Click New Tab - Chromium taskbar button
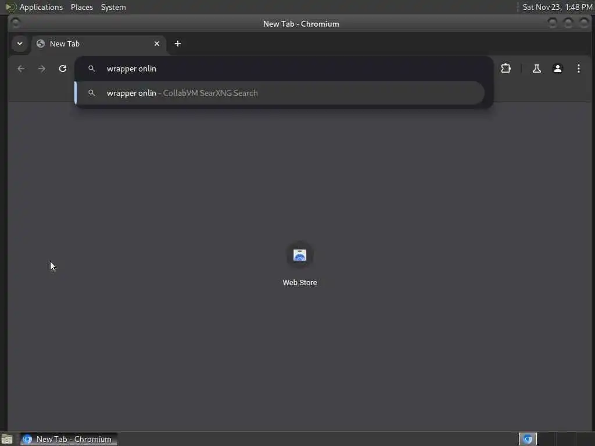Image resolution: width=595 pixels, height=446 pixels. (x=69, y=439)
